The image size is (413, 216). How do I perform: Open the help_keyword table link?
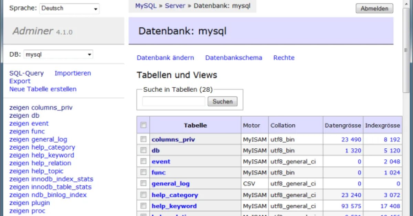point(174,206)
